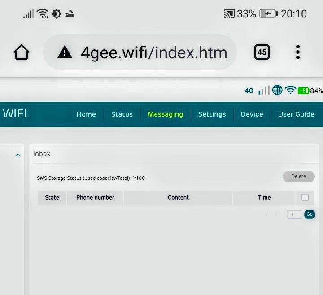The image size is (323, 295).
Task: Click the Go button
Action: tap(310, 214)
